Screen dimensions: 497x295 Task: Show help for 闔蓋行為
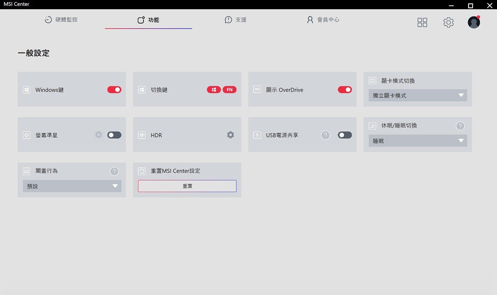pos(114,171)
